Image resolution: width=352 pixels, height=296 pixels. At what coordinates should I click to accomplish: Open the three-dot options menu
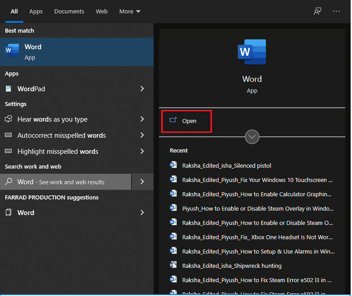click(x=336, y=11)
